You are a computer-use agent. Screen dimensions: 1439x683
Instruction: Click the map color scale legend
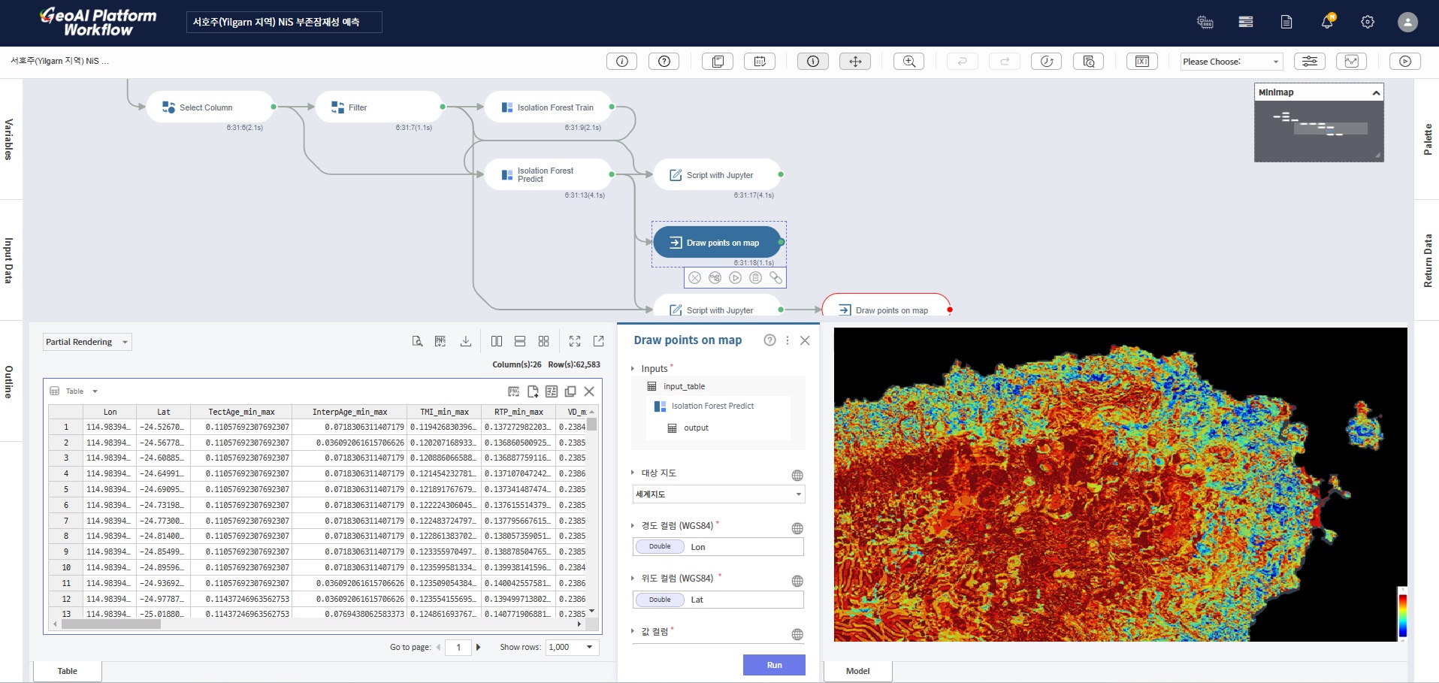pos(1402,615)
